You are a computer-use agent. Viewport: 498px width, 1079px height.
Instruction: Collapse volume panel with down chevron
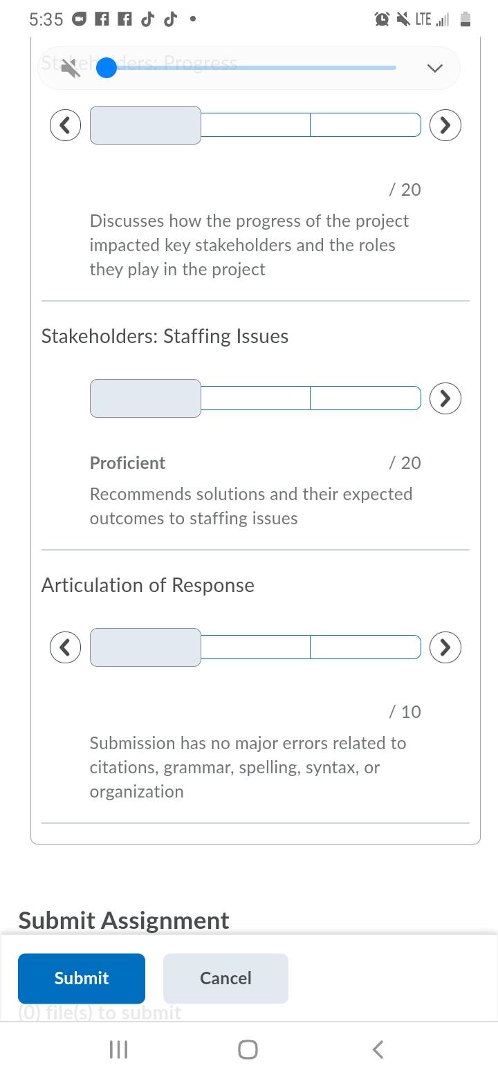point(434,68)
